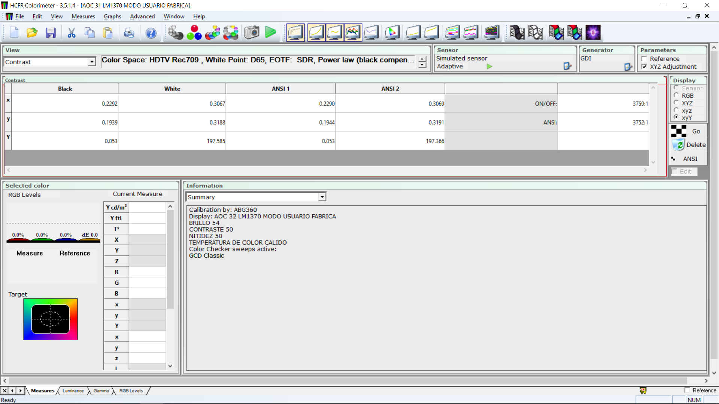Click the Delete button
719x404 pixels.
(688, 145)
